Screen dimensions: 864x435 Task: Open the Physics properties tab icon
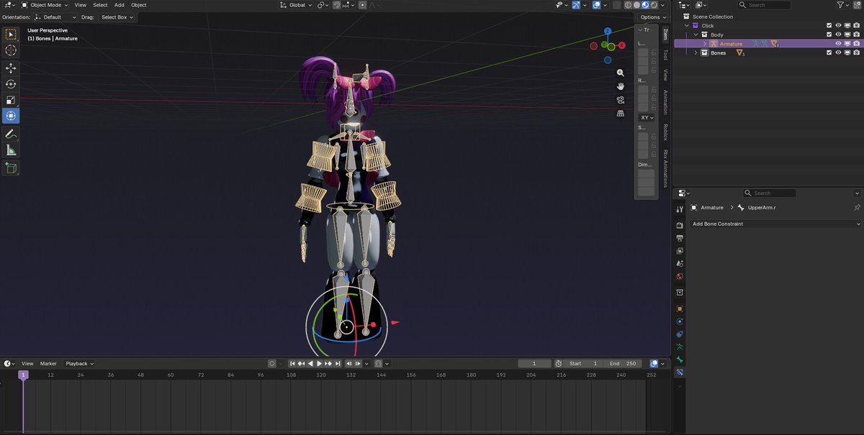680,321
